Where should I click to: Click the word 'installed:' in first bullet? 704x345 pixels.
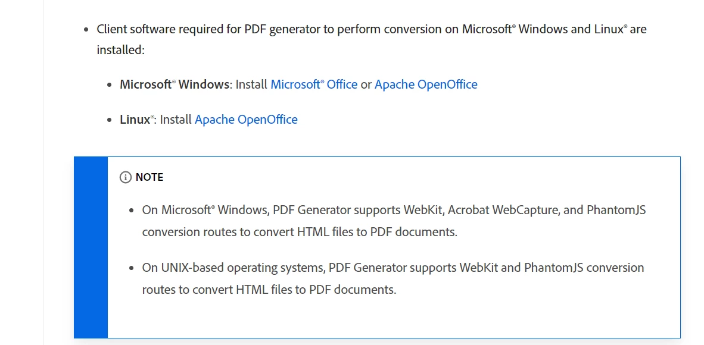point(121,50)
